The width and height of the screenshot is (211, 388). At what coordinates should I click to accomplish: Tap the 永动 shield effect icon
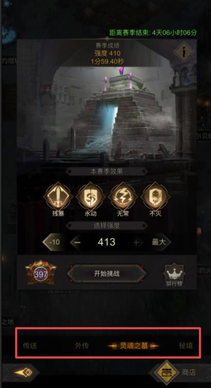point(90,197)
